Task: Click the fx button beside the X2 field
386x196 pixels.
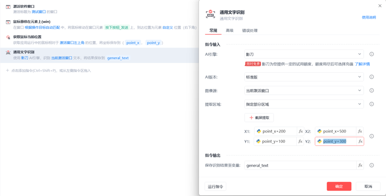Action: pos(360,131)
